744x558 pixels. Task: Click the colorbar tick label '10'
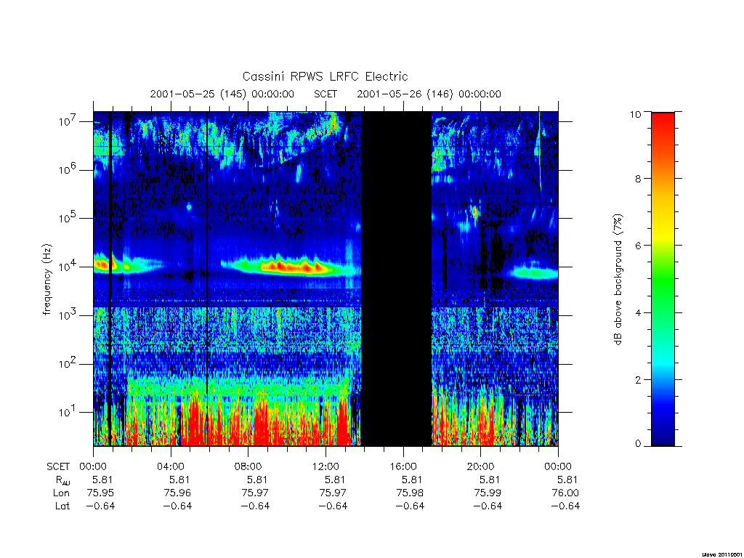click(635, 114)
